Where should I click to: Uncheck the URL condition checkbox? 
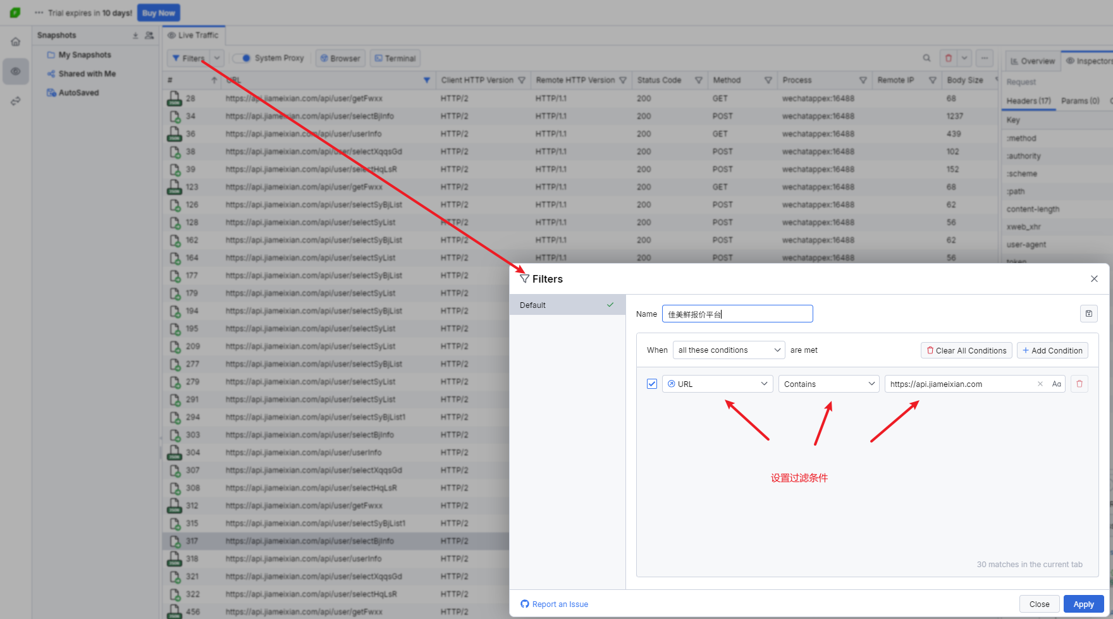click(652, 384)
